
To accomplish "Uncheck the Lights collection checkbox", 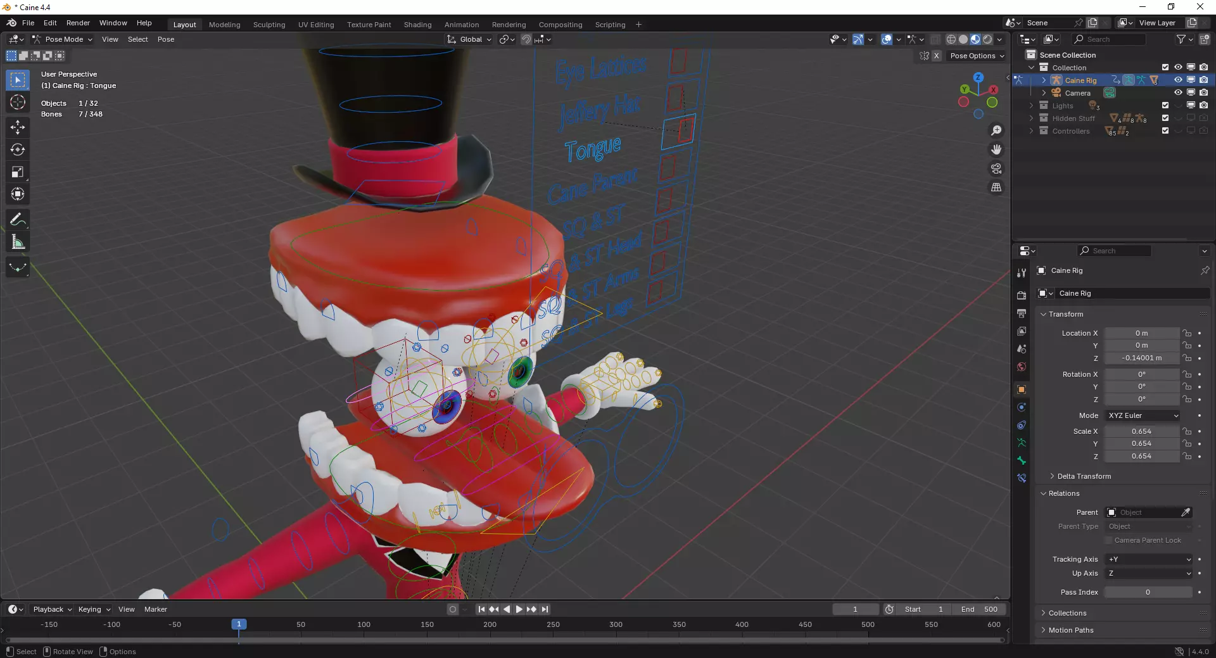I will [x=1165, y=105].
